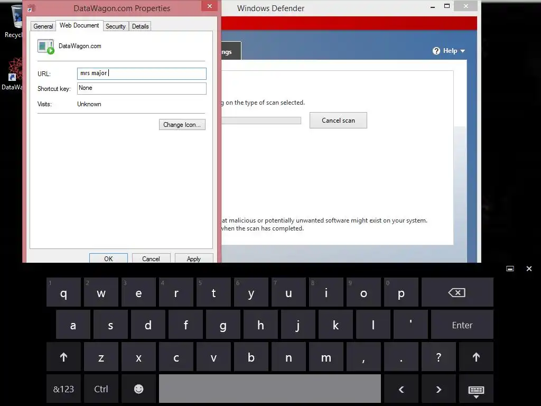Viewport: 541px width, 406px height.
Task: Tap the z key
Action: (x=101, y=357)
